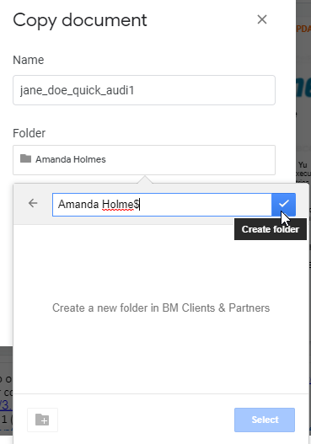
Task: Click the new folder name text box
Action: click(x=162, y=205)
